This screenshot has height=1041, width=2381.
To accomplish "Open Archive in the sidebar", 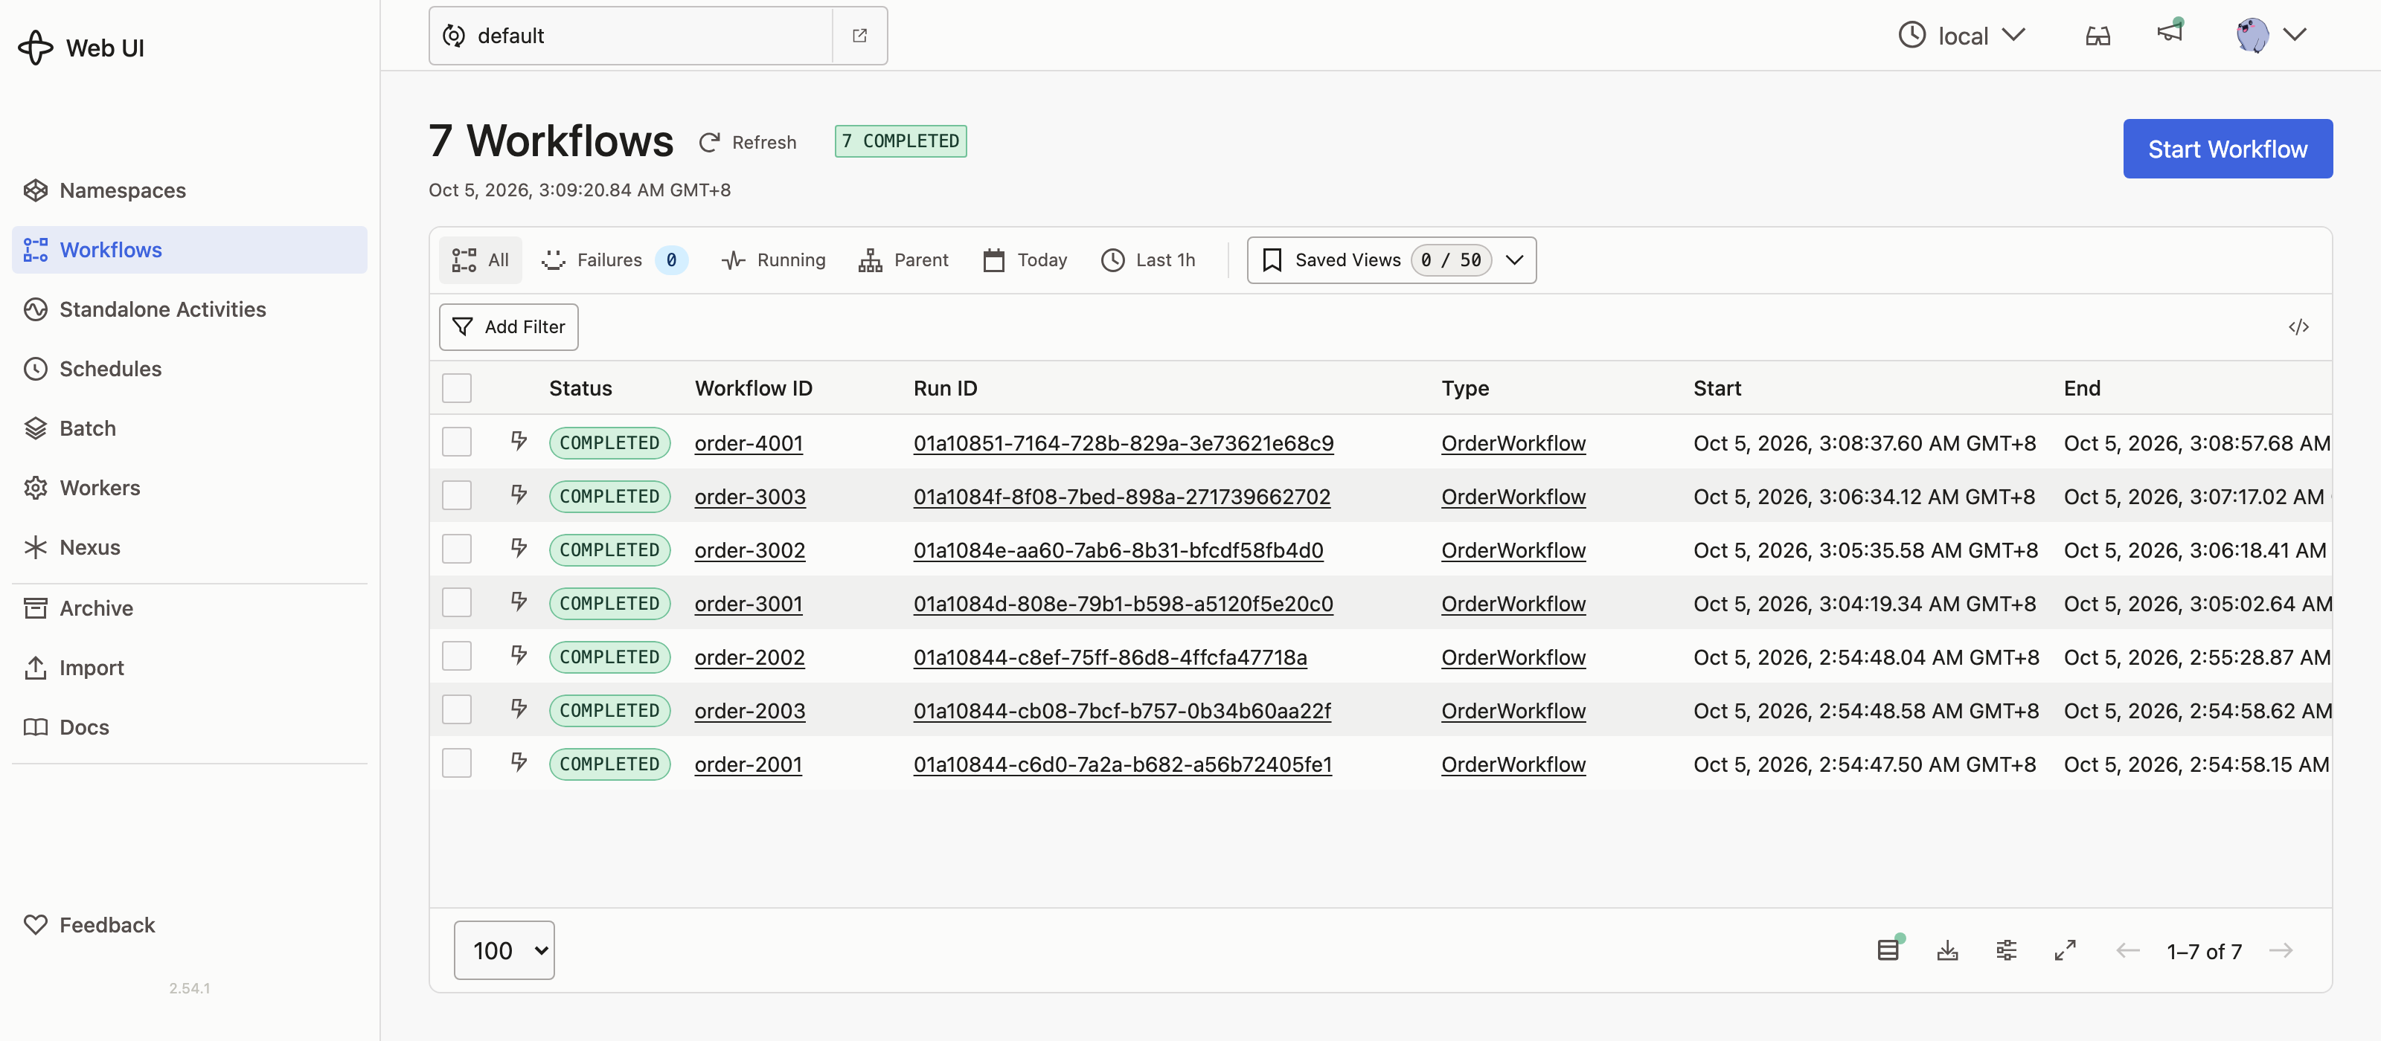I will click(190, 607).
